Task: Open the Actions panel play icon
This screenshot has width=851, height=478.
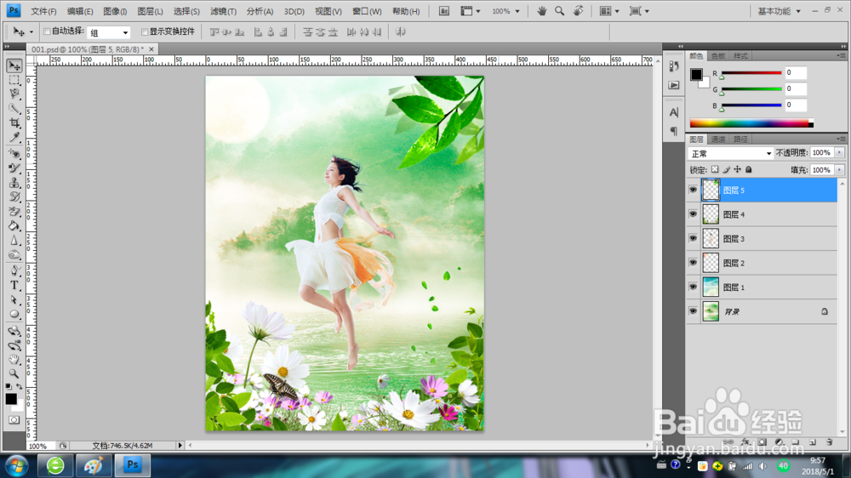Action: click(x=673, y=85)
